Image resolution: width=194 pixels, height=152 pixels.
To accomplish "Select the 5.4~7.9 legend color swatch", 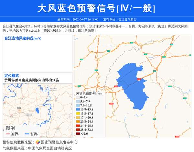I will click(78, 102).
